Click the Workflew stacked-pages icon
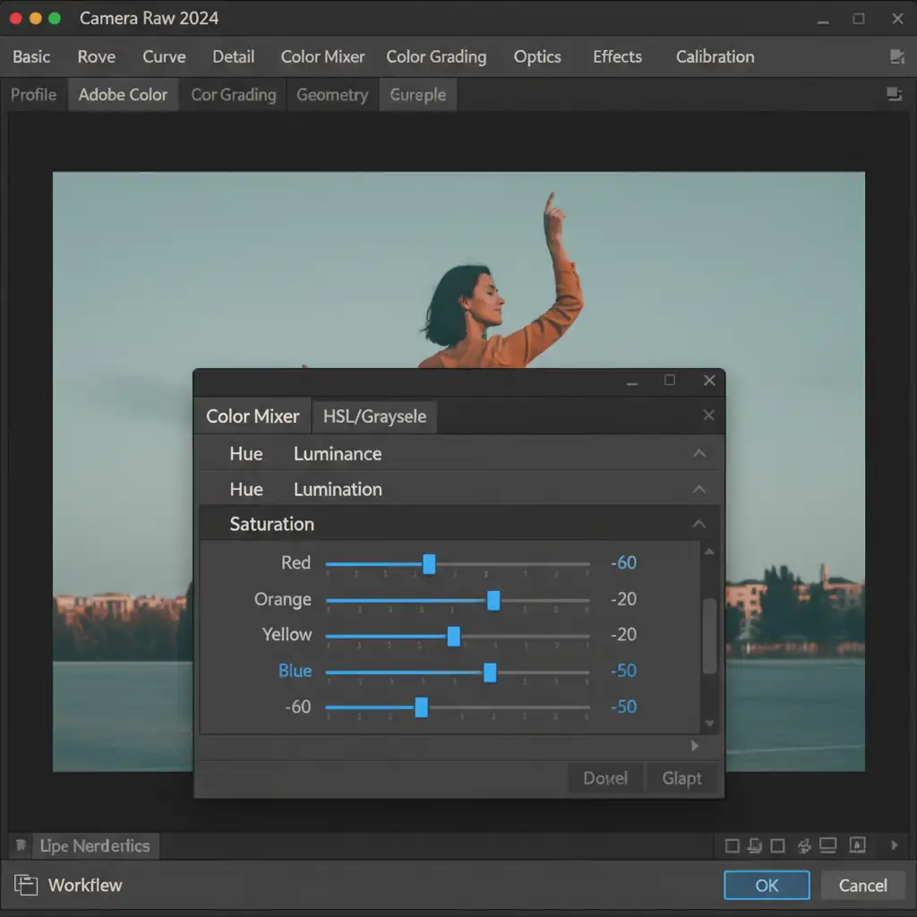Screen dimensions: 917x917 (x=26, y=886)
